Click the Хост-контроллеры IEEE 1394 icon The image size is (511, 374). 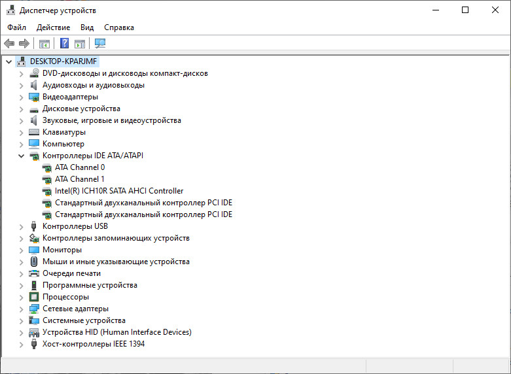pyautogui.click(x=33, y=344)
